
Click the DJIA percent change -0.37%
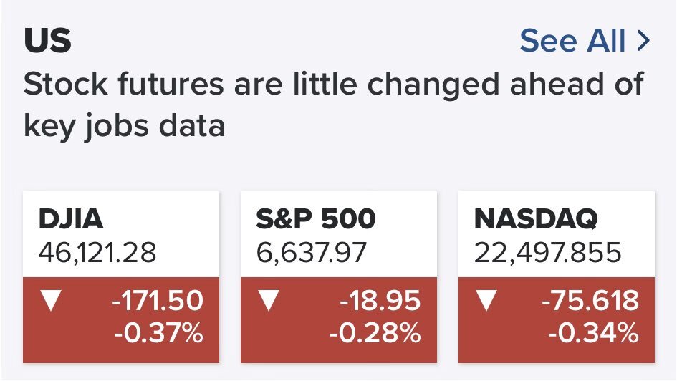(158, 333)
